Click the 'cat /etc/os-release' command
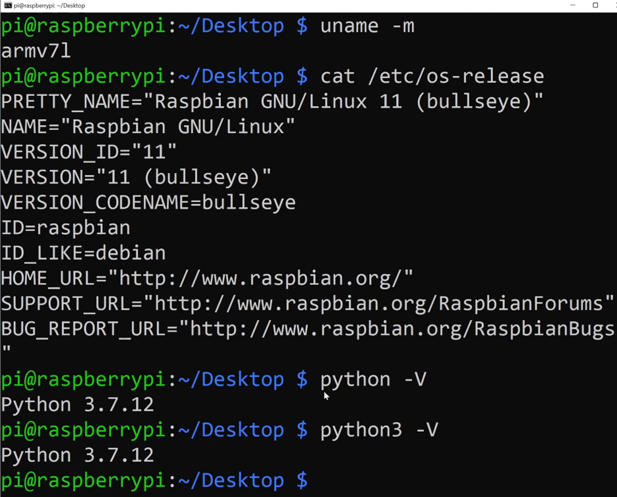The height and width of the screenshot is (497, 617). (x=432, y=76)
